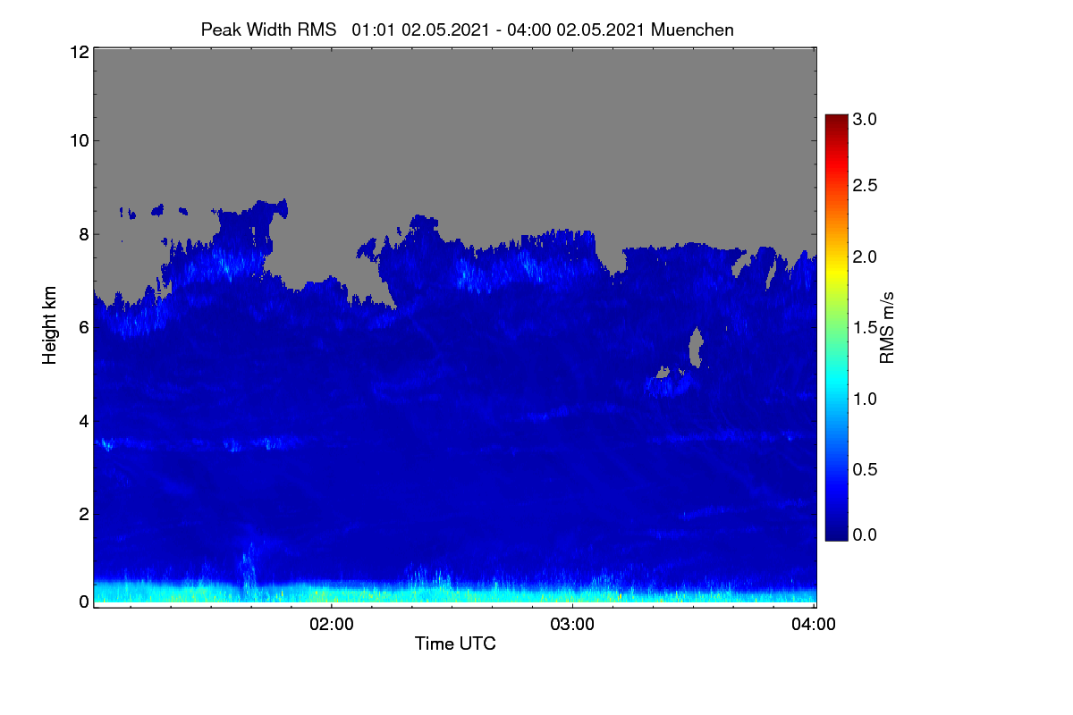Click the dark red top of colorbar

click(x=836, y=120)
